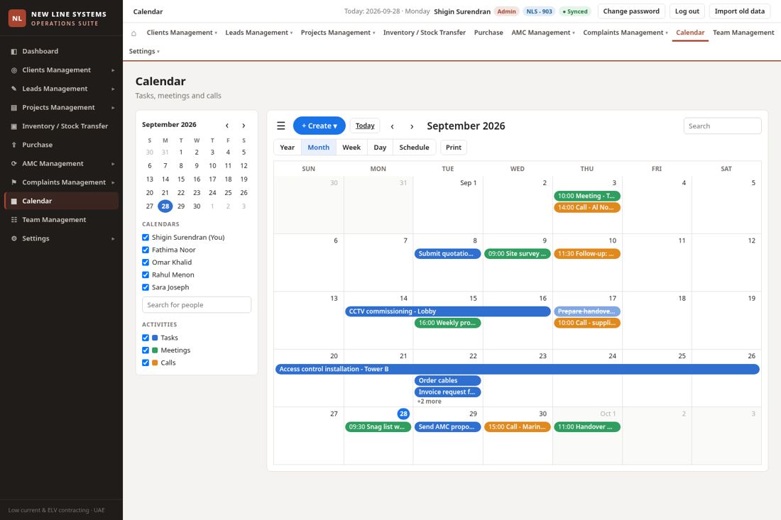Screen dimensions: 781x520
Task: Click the Search for people field
Action: point(197,305)
